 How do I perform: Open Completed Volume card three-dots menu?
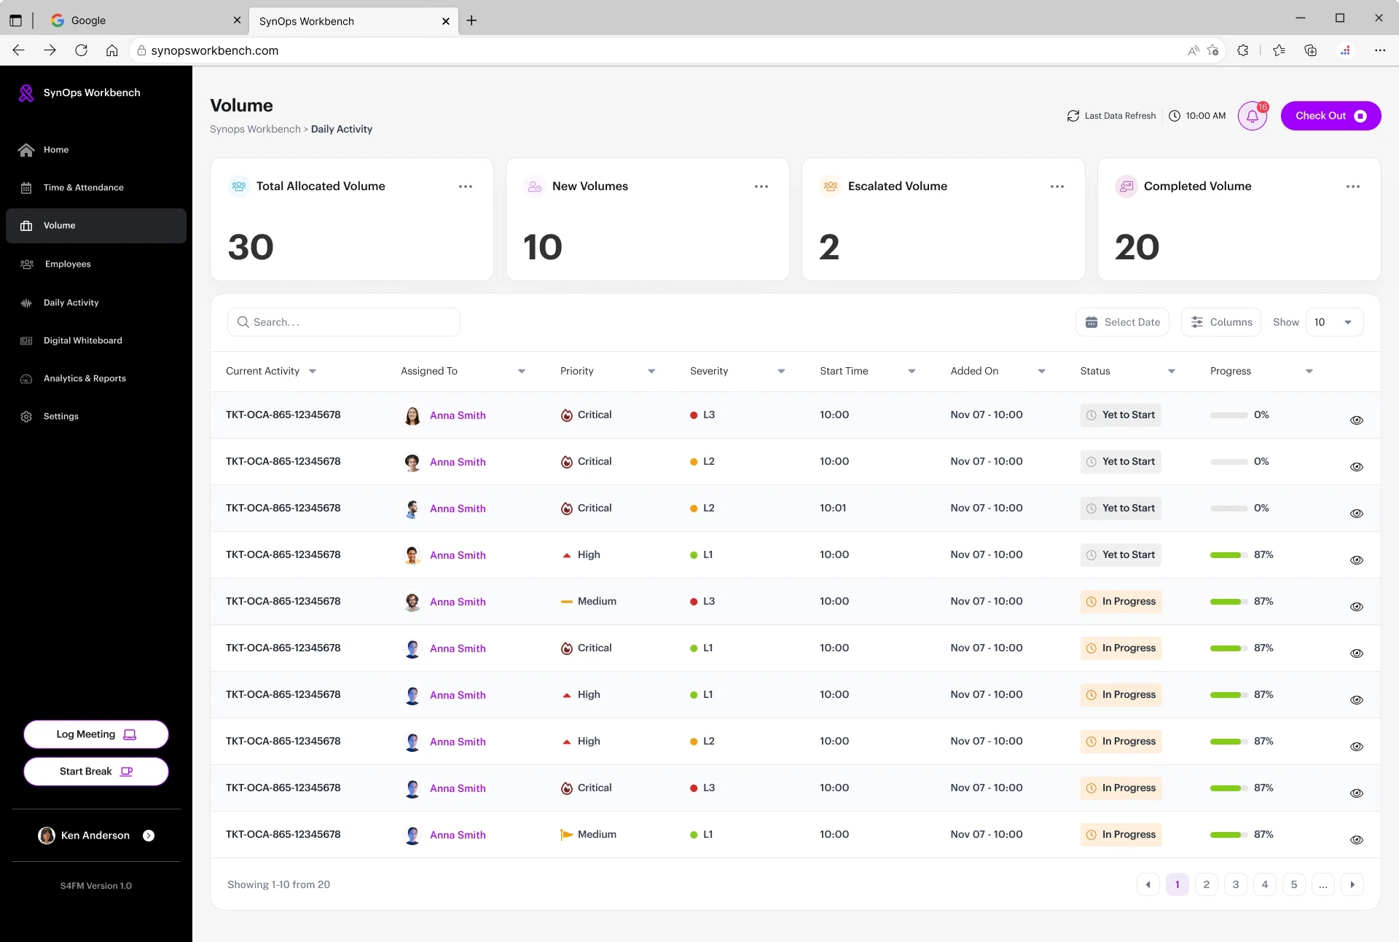coord(1353,187)
